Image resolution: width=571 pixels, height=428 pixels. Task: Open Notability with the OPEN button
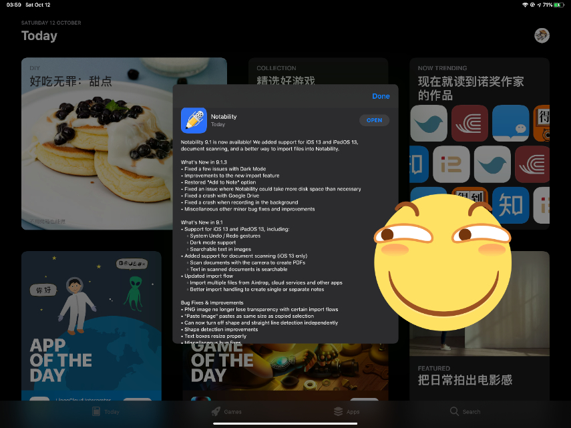click(x=374, y=120)
